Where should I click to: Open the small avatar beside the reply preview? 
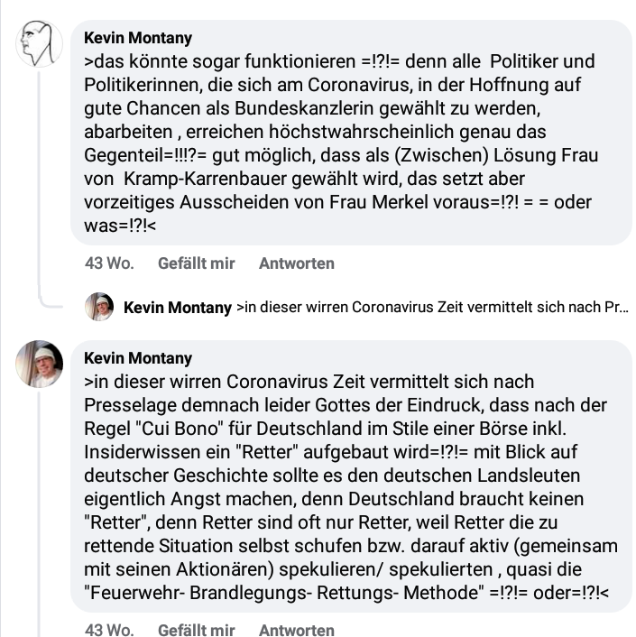pyautogui.click(x=99, y=307)
